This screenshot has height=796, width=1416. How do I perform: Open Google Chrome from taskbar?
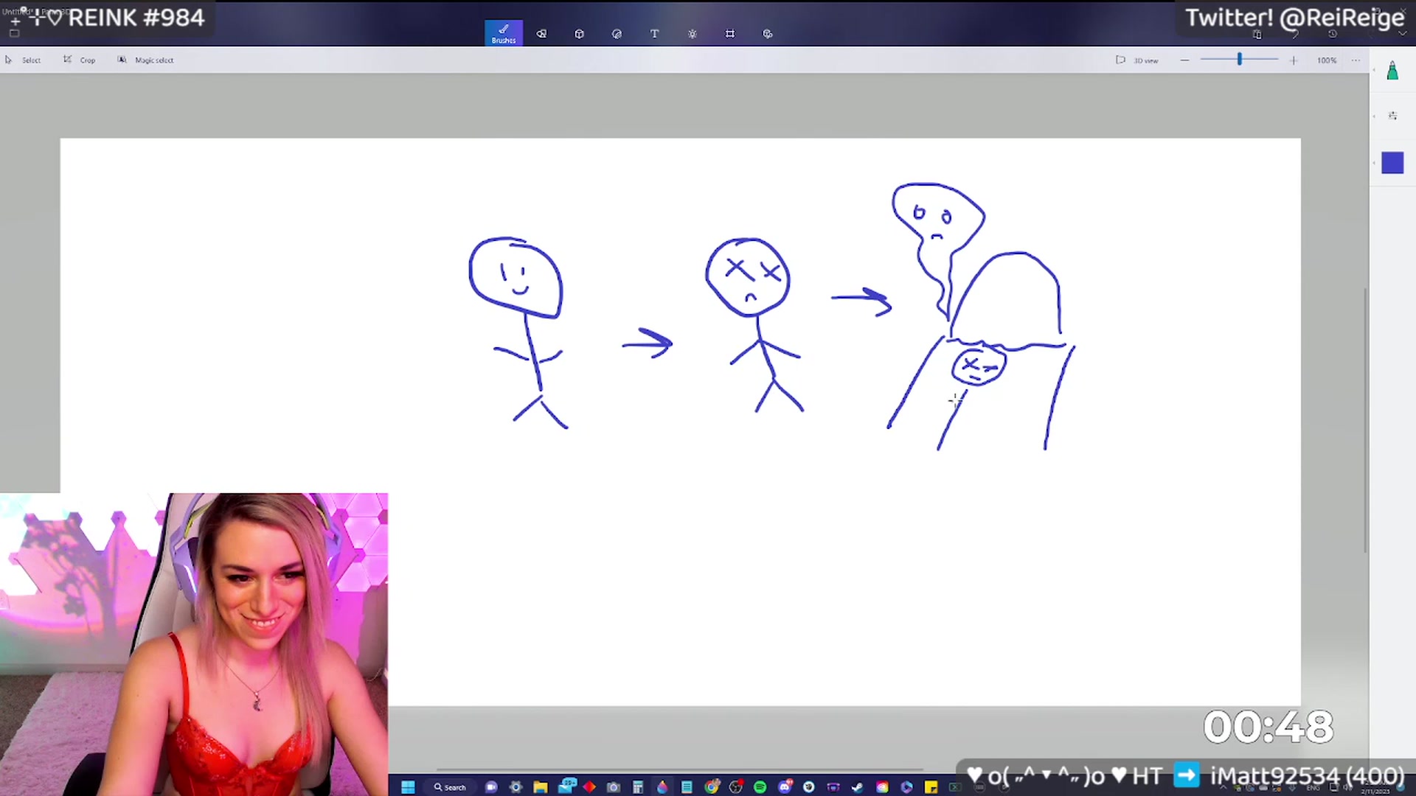712,786
